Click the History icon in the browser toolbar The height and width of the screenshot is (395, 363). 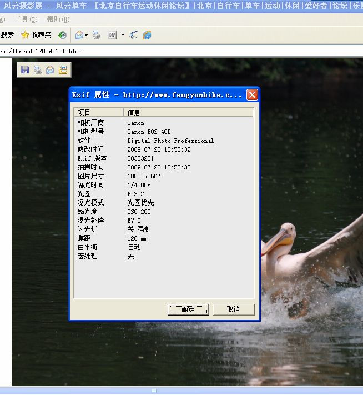point(62,35)
